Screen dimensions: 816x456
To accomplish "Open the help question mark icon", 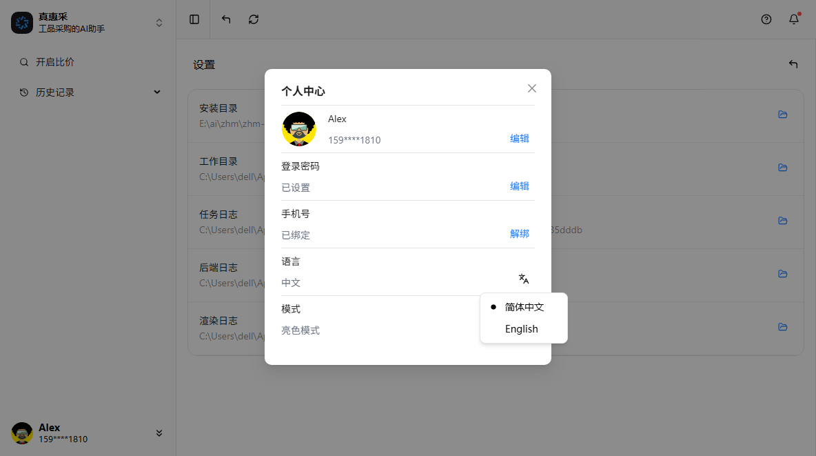I will click(766, 19).
